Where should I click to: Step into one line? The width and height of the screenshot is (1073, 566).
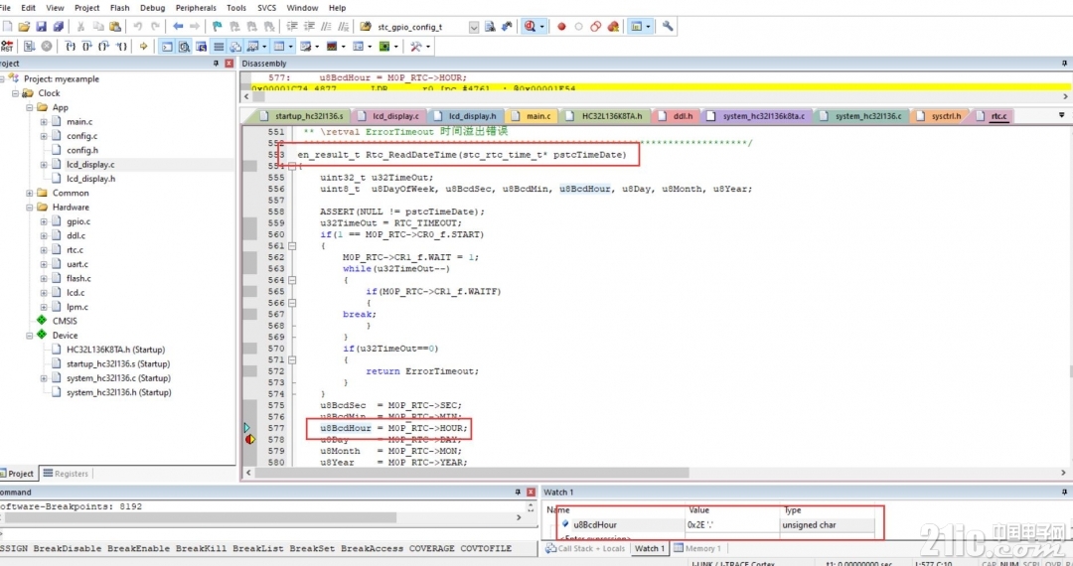click(71, 47)
